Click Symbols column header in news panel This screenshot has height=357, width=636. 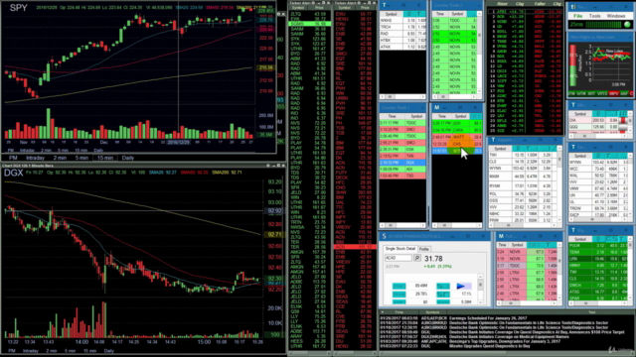[x=432, y=312]
